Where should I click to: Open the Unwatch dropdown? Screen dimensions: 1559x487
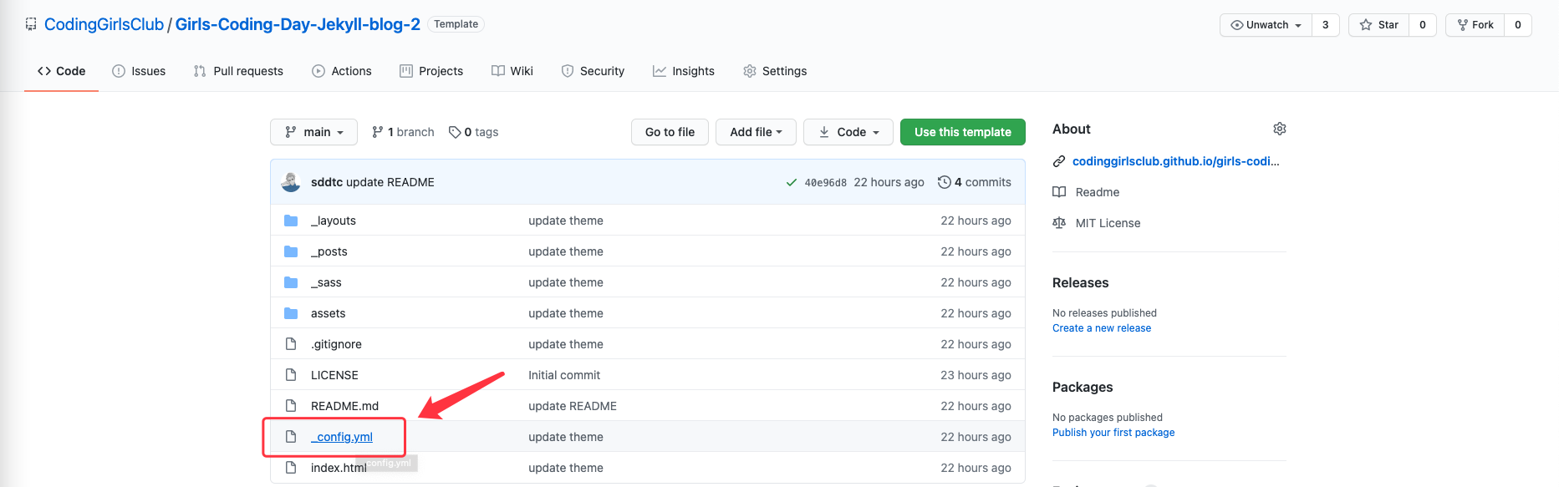(1266, 25)
